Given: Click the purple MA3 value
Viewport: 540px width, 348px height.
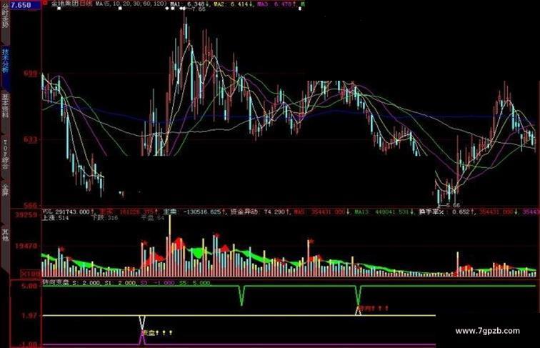Looking at the screenshot, I should (276, 4).
